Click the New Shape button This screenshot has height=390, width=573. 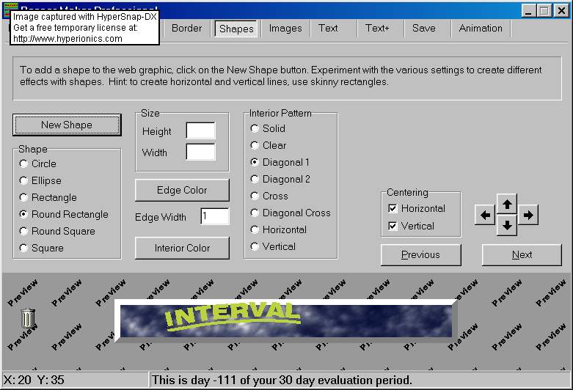(x=67, y=125)
